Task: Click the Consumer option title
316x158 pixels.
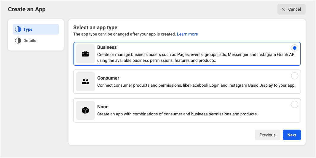Action: coord(108,78)
